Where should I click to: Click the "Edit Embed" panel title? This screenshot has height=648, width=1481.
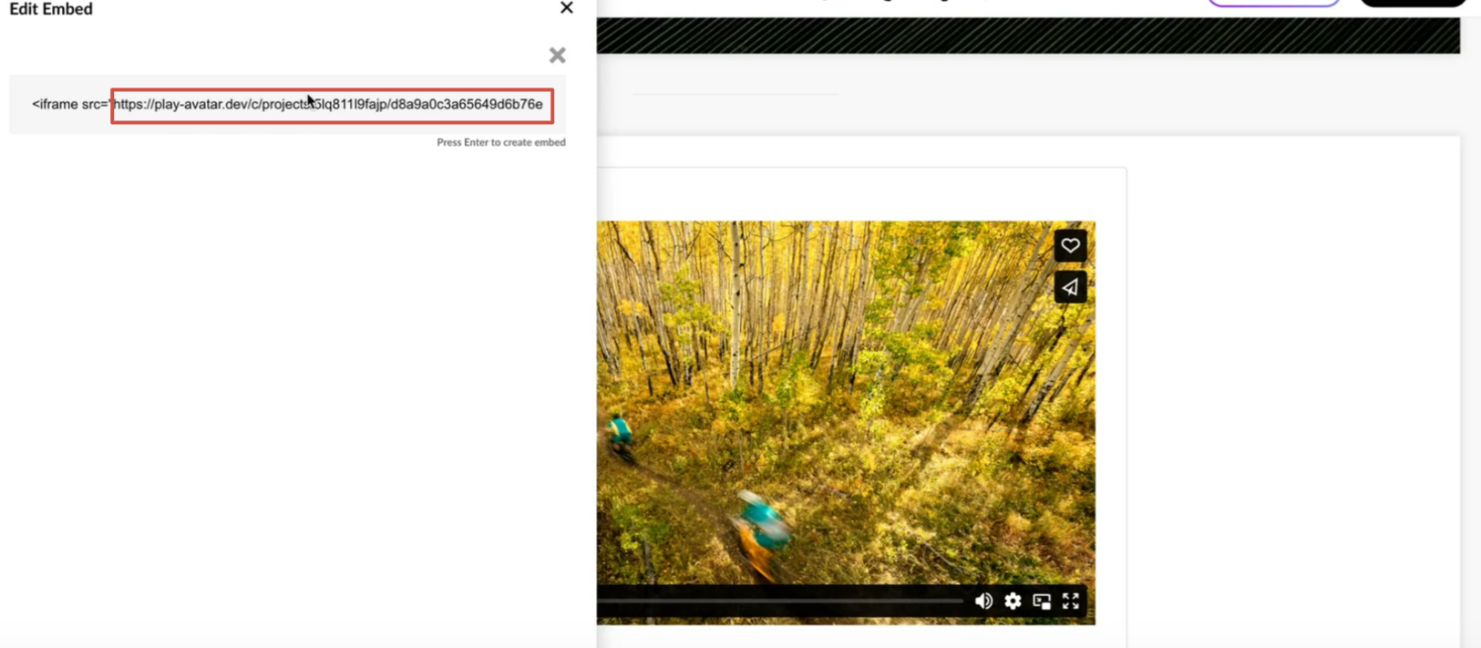(x=51, y=9)
